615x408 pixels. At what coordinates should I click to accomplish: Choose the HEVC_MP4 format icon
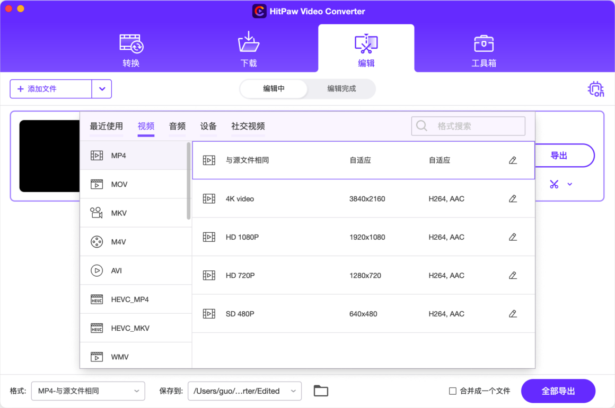96,299
